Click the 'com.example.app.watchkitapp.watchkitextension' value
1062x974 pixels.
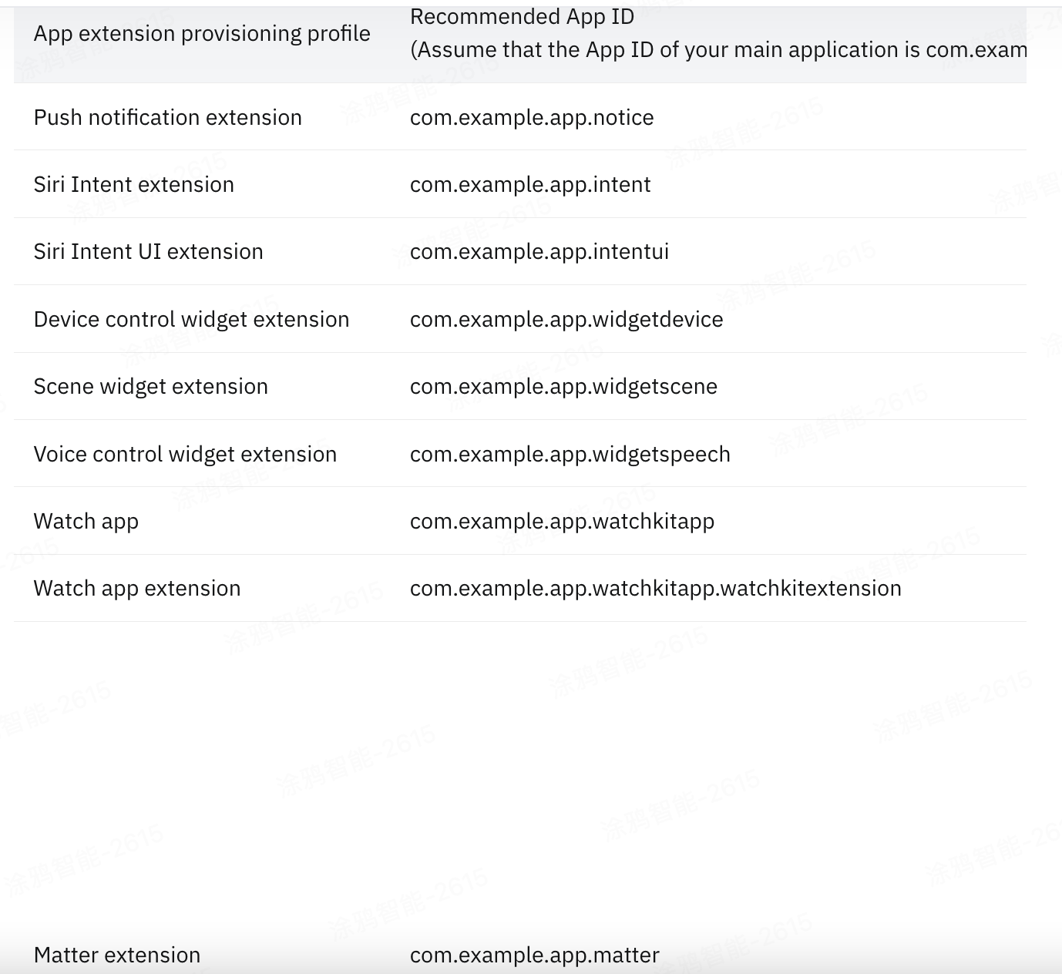point(656,589)
